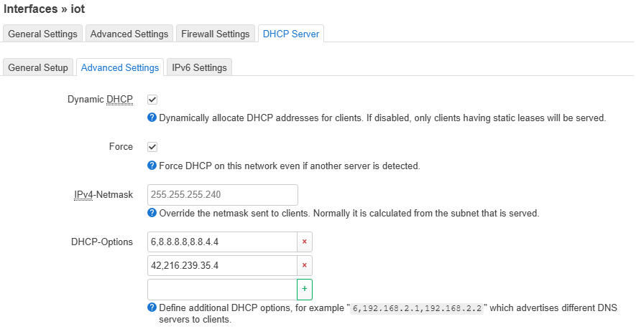Click the 'Force DHCP on this network' description
Image resolution: width=636 pixels, height=329 pixels.
coord(290,166)
